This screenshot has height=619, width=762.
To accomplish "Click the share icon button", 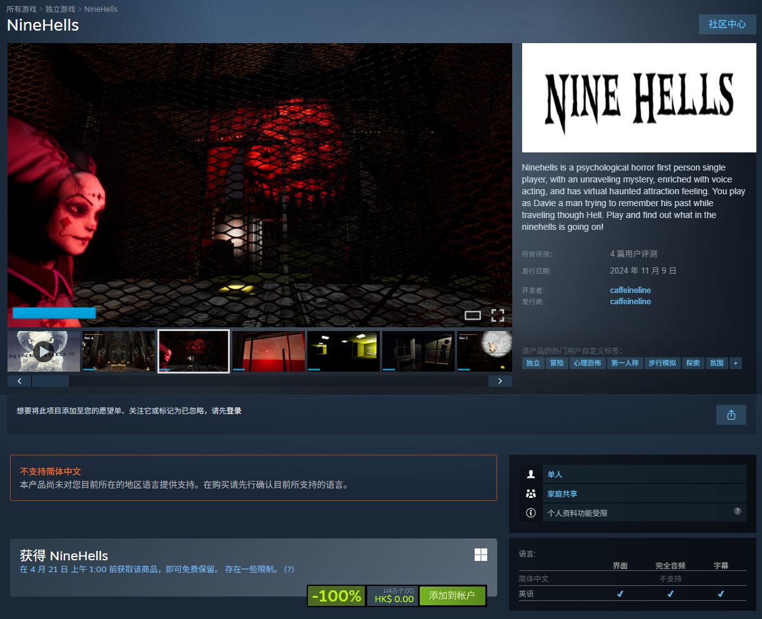I will 731,415.
